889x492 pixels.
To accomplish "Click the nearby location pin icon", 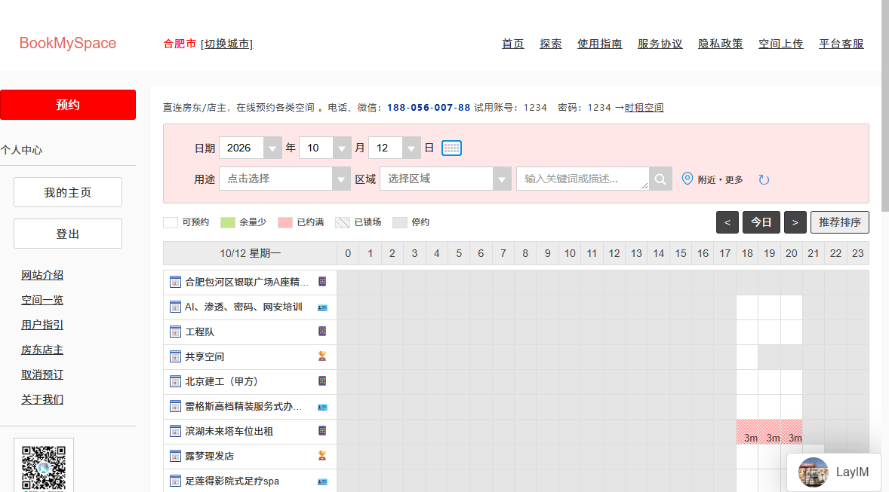I will [688, 179].
